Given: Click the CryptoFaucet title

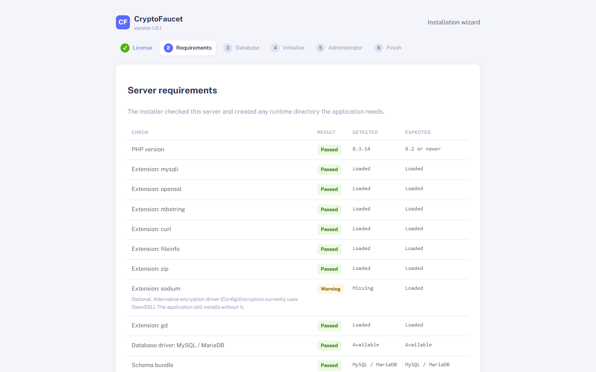Looking at the screenshot, I should pyautogui.click(x=159, y=19).
